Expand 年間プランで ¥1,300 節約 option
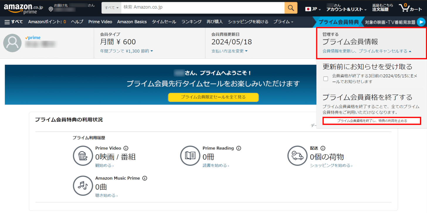 point(126,51)
